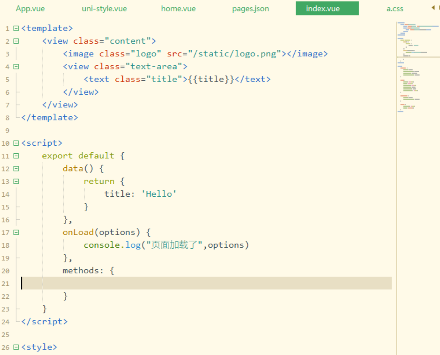Select the index.vue tab
The image size is (440, 355).
tap(327, 8)
